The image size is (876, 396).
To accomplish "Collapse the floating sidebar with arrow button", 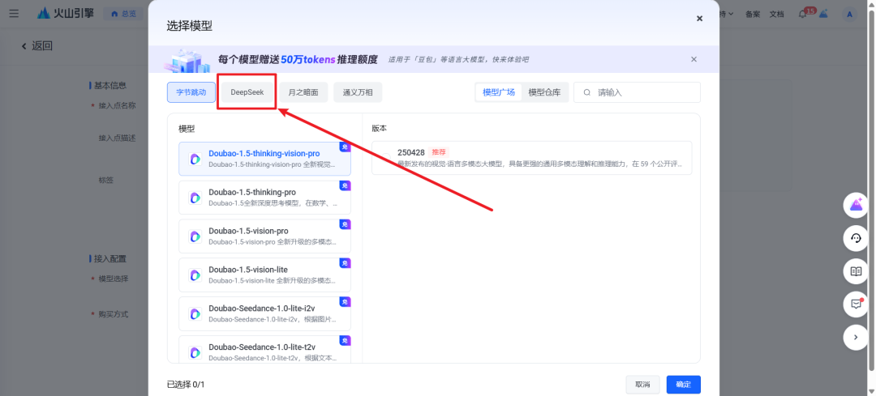I will point(856,337).
